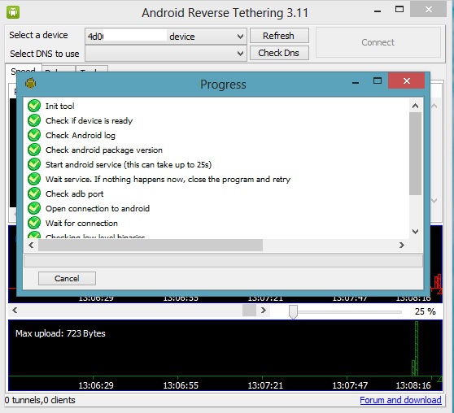The image size is (454, 413).
Task: Click the green check icon beside Init tool
Action: [x=34, y=106]
